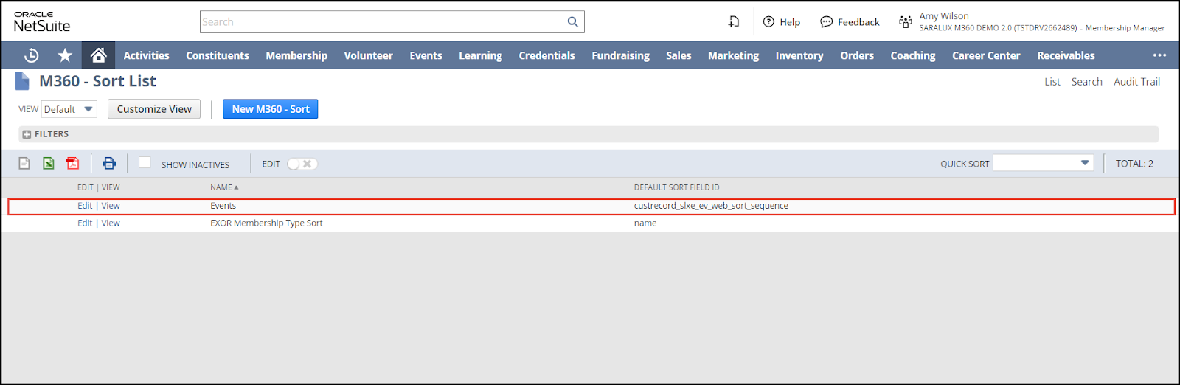Open the Shortcuts star icon
This screenshot has width=1180, height=385.
[65, 55]
